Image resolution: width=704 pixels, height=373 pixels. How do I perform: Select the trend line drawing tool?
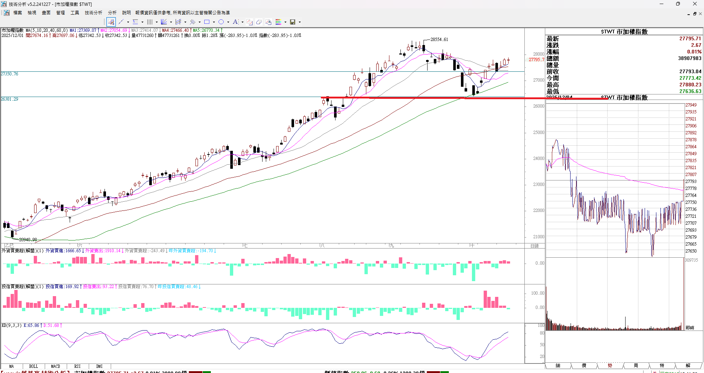(121, 22)
